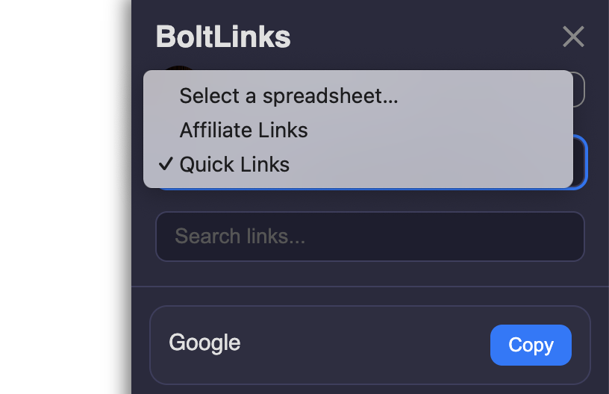This screenshot has width=609, height=394.
Task: Click empty space inside the Google link card
Action: pyautogui.click(x=365, y=345)
